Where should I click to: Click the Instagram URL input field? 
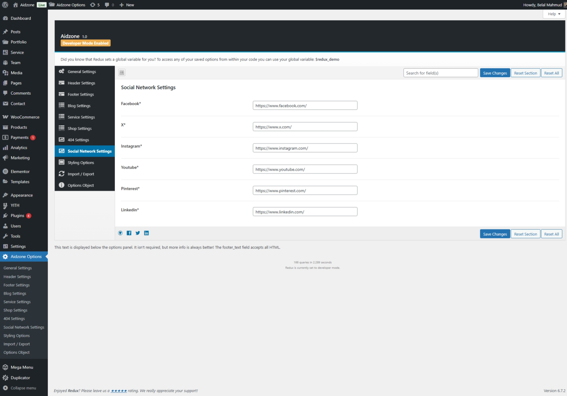tap(305, 148)
